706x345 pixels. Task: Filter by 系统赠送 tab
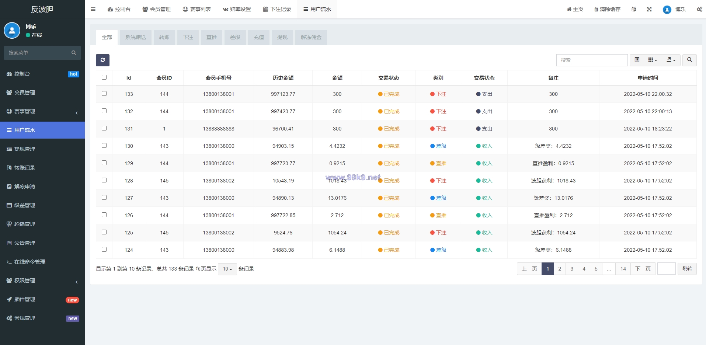click(136, 37)
